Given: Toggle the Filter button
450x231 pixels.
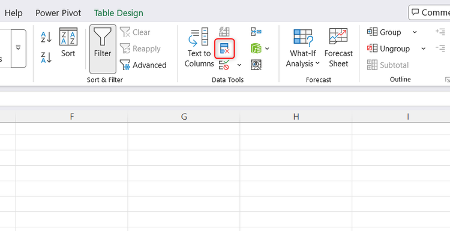Looking at the screenshot, I should click(x=103, y=49).
